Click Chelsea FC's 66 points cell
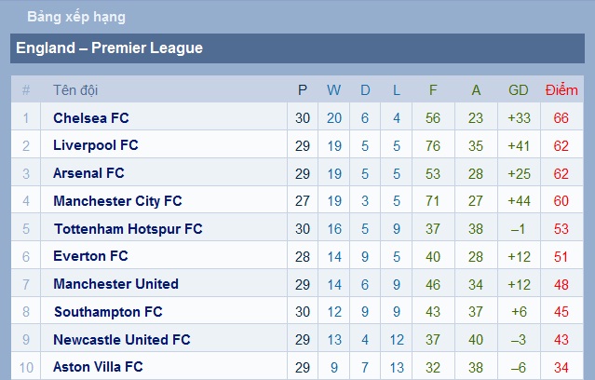Image resolution: width=595 pixels, height=380 pixels. [561, 118]
